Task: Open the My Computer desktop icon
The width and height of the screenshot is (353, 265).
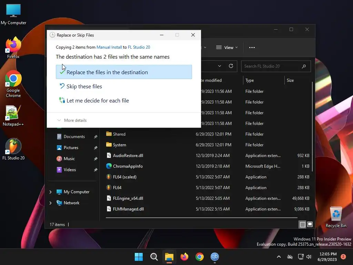Action: 13,14
